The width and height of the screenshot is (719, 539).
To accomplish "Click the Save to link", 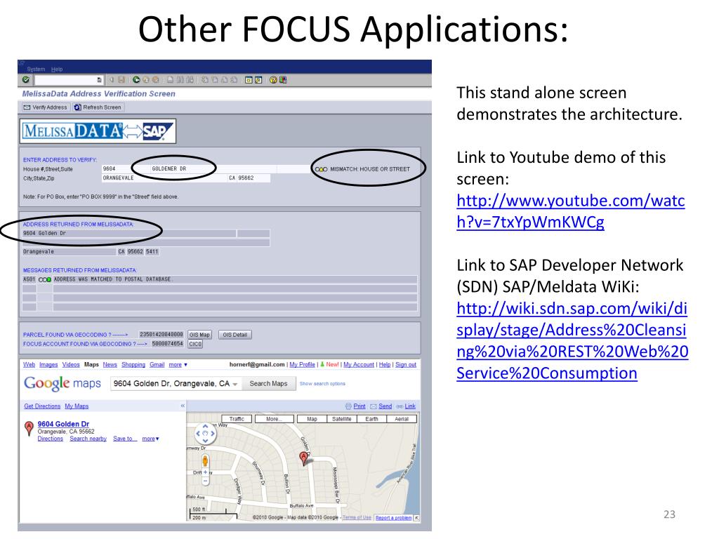I will point(125,439).
